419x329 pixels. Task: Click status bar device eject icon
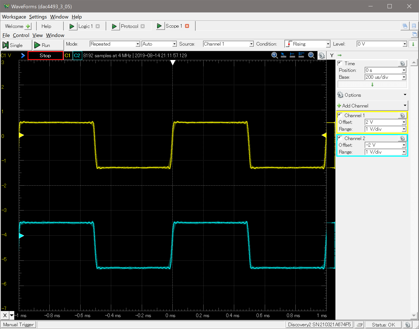click(359, 325)
